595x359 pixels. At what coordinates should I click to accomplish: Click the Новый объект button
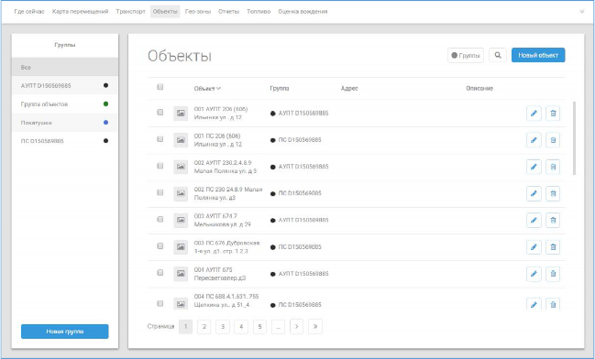538,55
